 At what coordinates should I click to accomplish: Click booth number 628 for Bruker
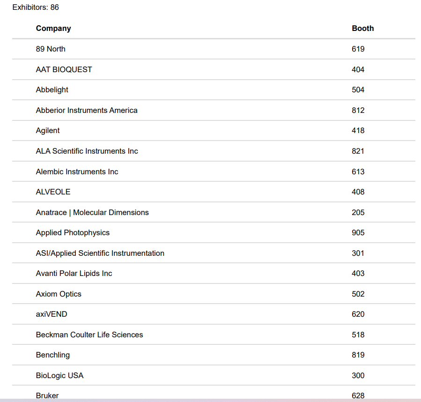click(x=358, y=395)
